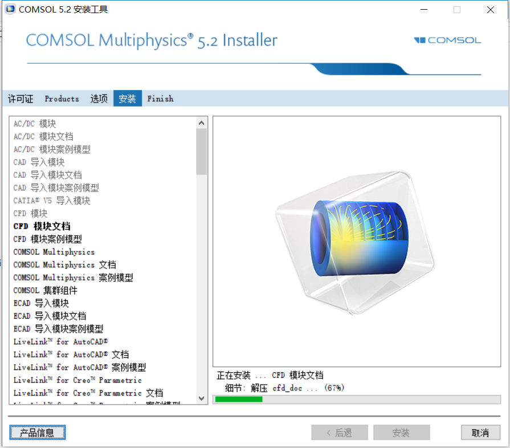The height and width of the screenshot is (448, 510).
Task: Click the 后退 back button
Action: tap(340, 433)
